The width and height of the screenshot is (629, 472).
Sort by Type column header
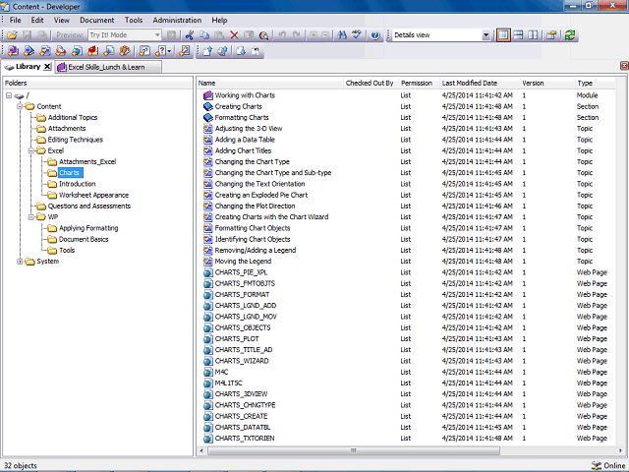596,83
